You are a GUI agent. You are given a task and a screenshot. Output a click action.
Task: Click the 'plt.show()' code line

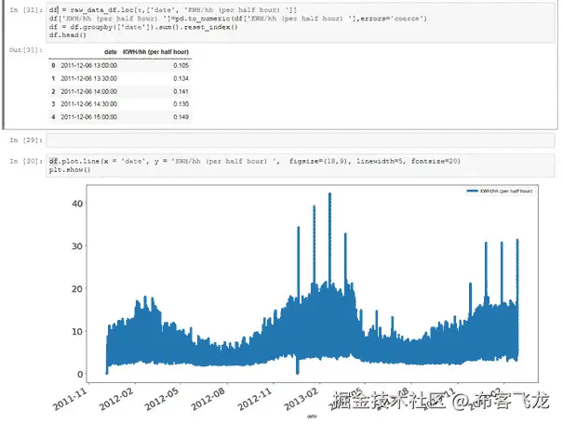70,169
